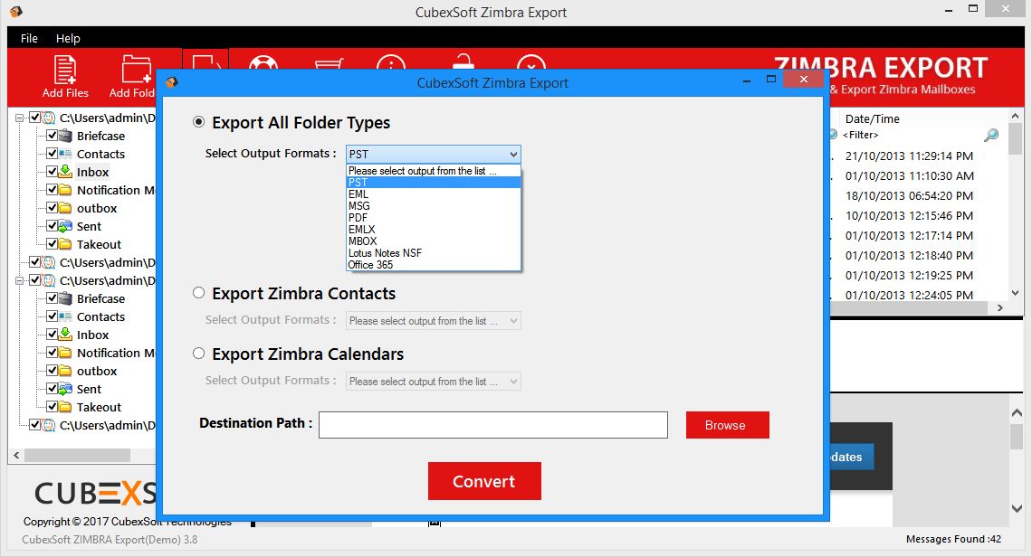This screenshot has height=557, width=1032.
Task: Select the message dated 18/10/2013 06:54:20 PM
Action: click(909, 196)
